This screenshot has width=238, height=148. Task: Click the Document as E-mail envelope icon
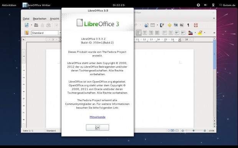point(49,25)
